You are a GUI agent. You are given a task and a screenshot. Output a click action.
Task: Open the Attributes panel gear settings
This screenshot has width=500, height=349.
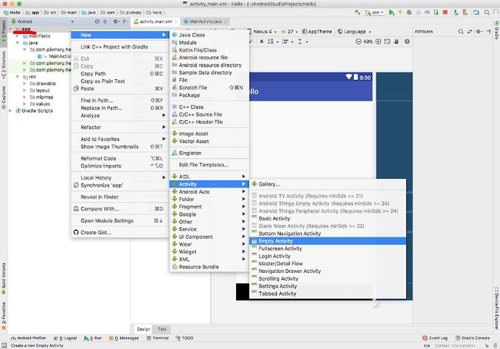[478, 31]
